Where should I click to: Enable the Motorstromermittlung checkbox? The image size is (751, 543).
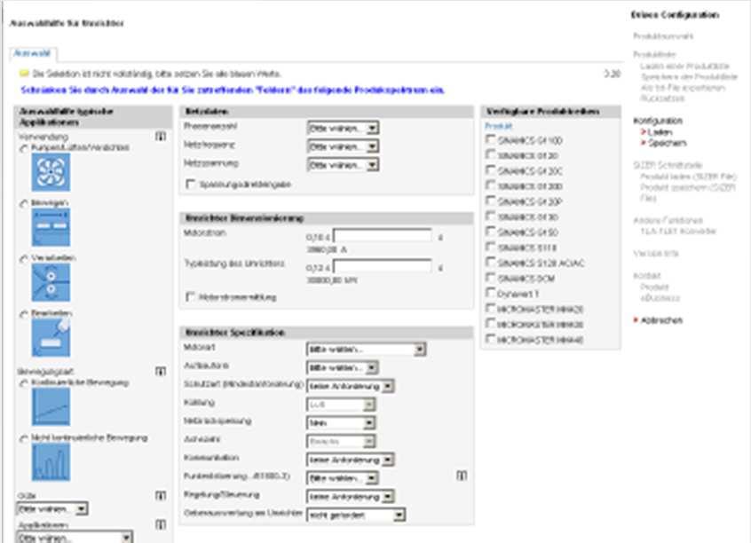point(191,297)
